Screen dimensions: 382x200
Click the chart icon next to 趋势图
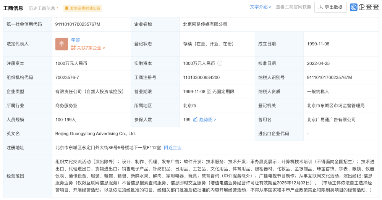click(195, 119)
